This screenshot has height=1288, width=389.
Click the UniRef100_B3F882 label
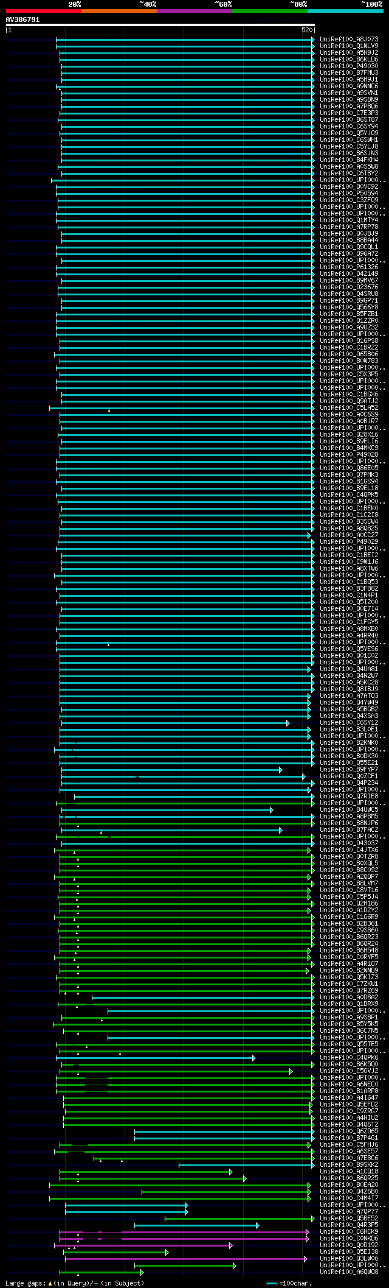(349, 588)
